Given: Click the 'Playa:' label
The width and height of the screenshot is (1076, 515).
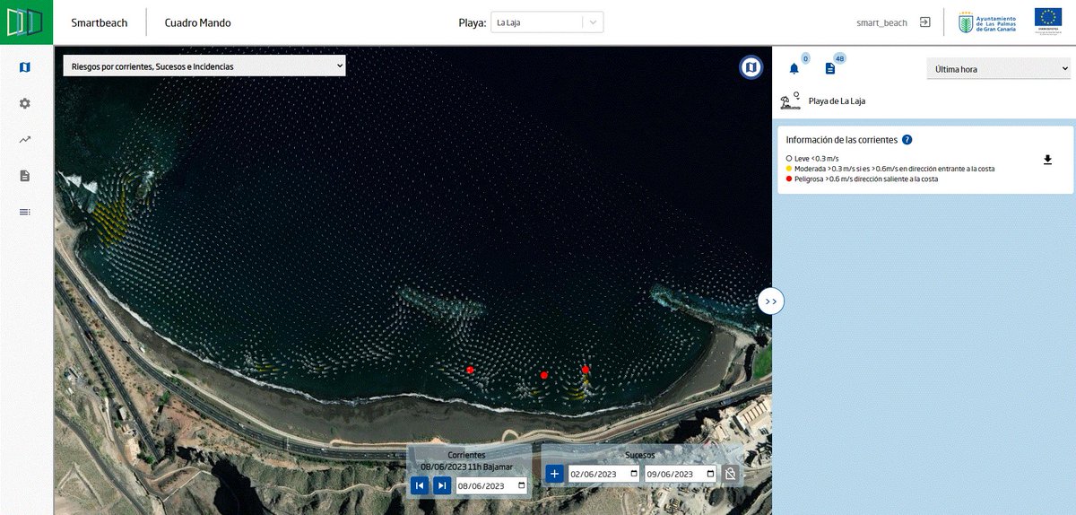Looking at the screenshot, I should [x=472, y=22].
